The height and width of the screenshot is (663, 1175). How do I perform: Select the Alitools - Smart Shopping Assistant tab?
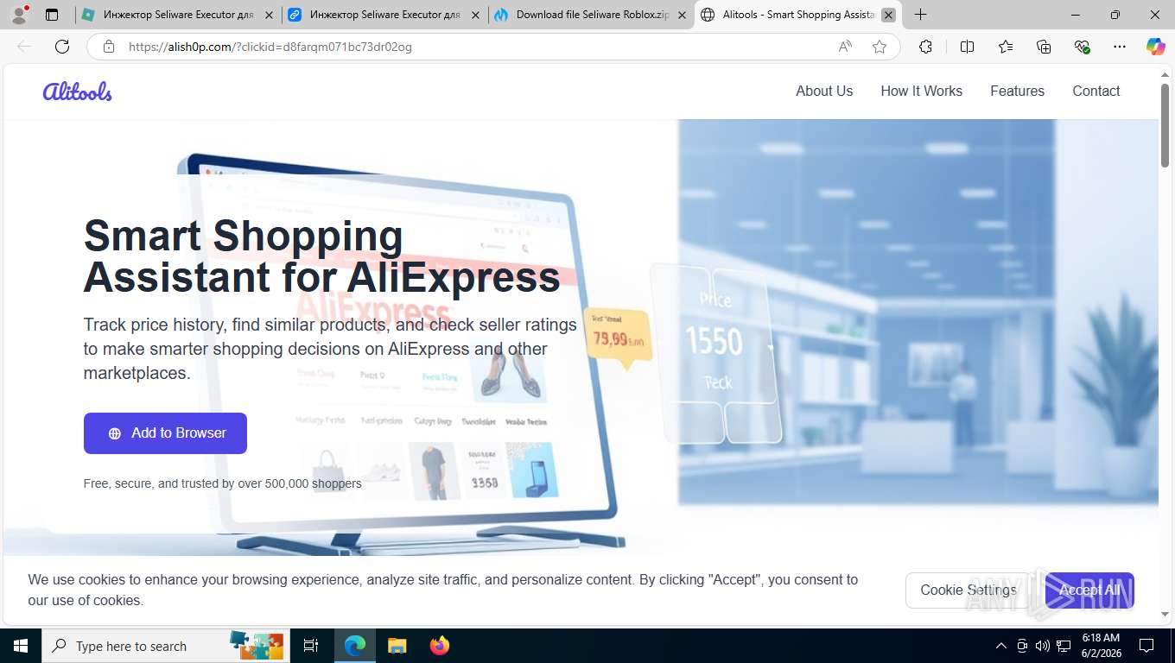click(x=797, y=15)
